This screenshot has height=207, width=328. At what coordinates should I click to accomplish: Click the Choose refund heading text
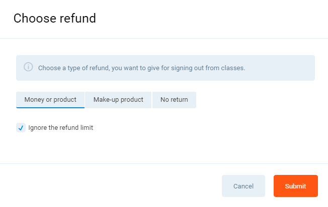tap(54, 19)
